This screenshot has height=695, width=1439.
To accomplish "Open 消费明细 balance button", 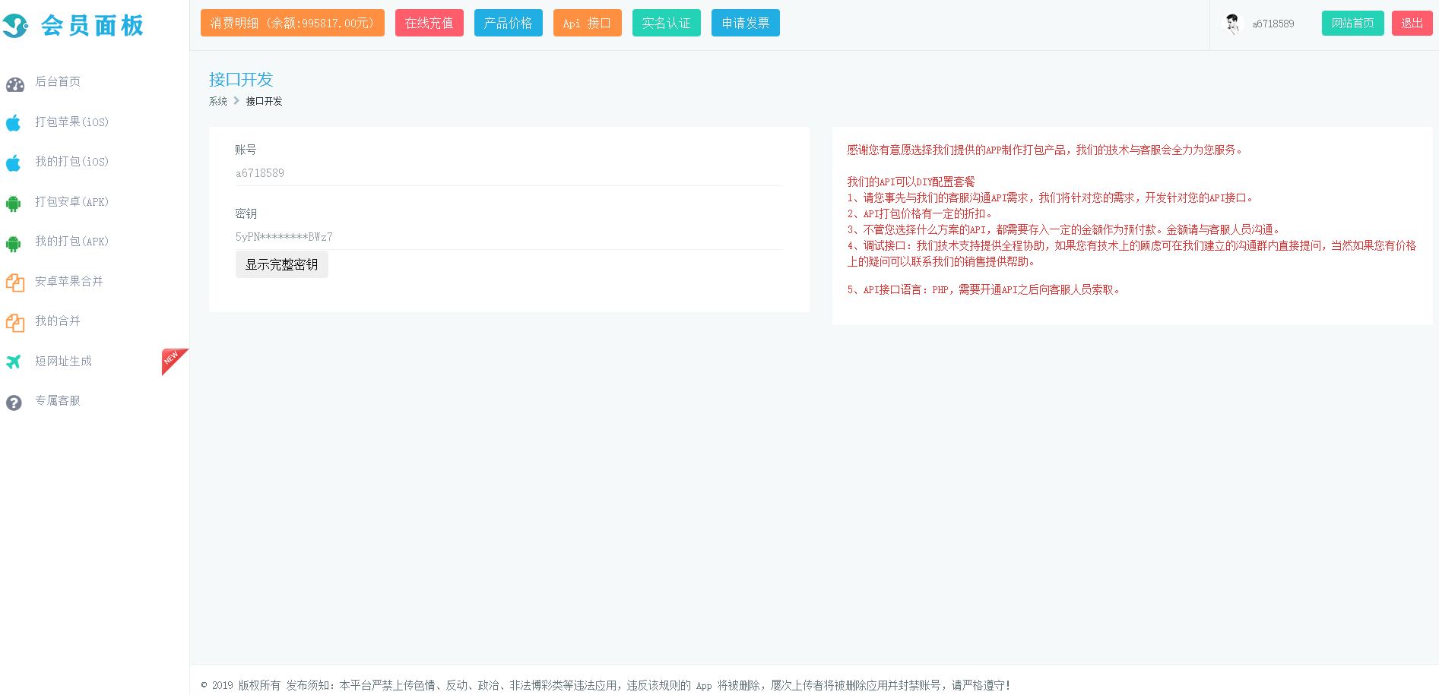I will pos(293,23).
